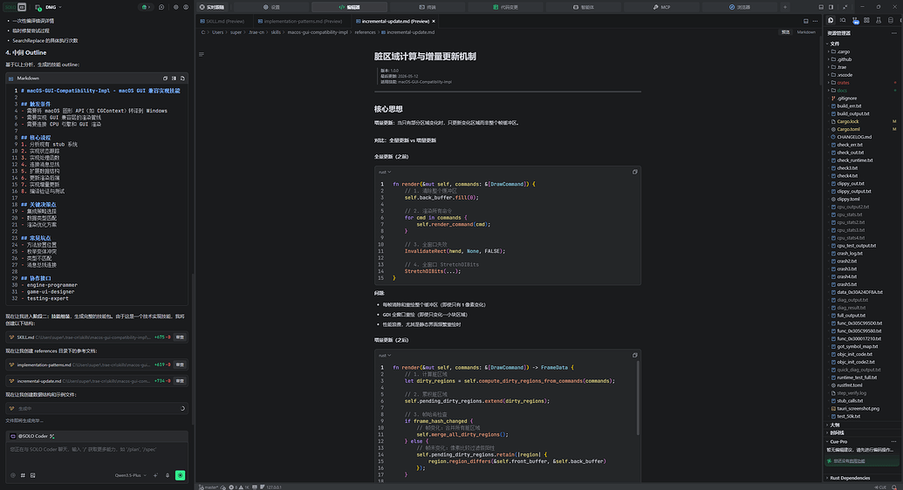The height and width of the screenshot is (490, 903).
Task: Click the @SOLO Coder agent chip
Action: point(33,436)
